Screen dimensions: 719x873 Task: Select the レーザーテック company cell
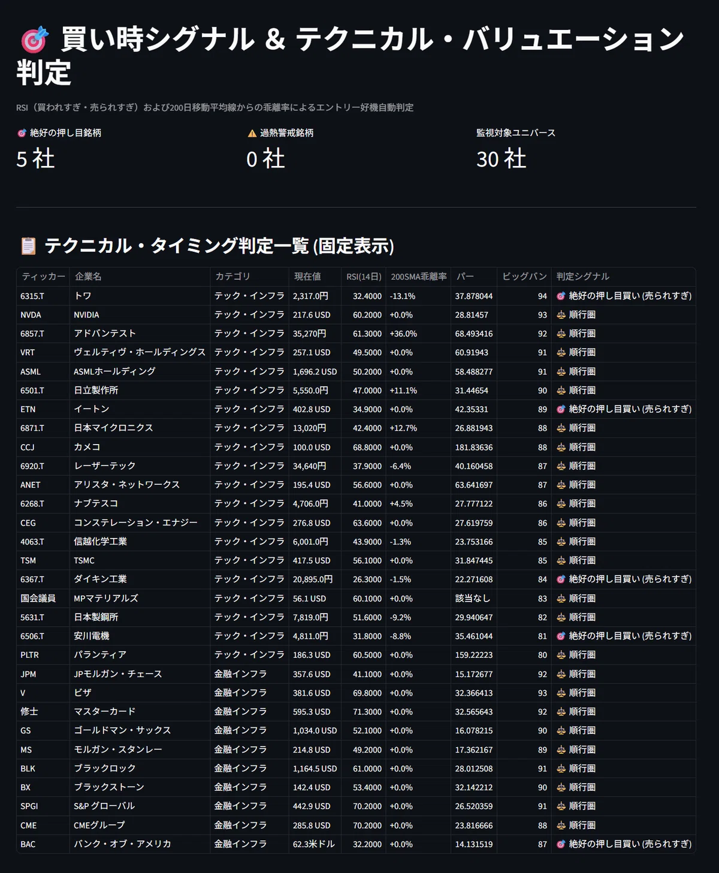click(x=140, y=466)
